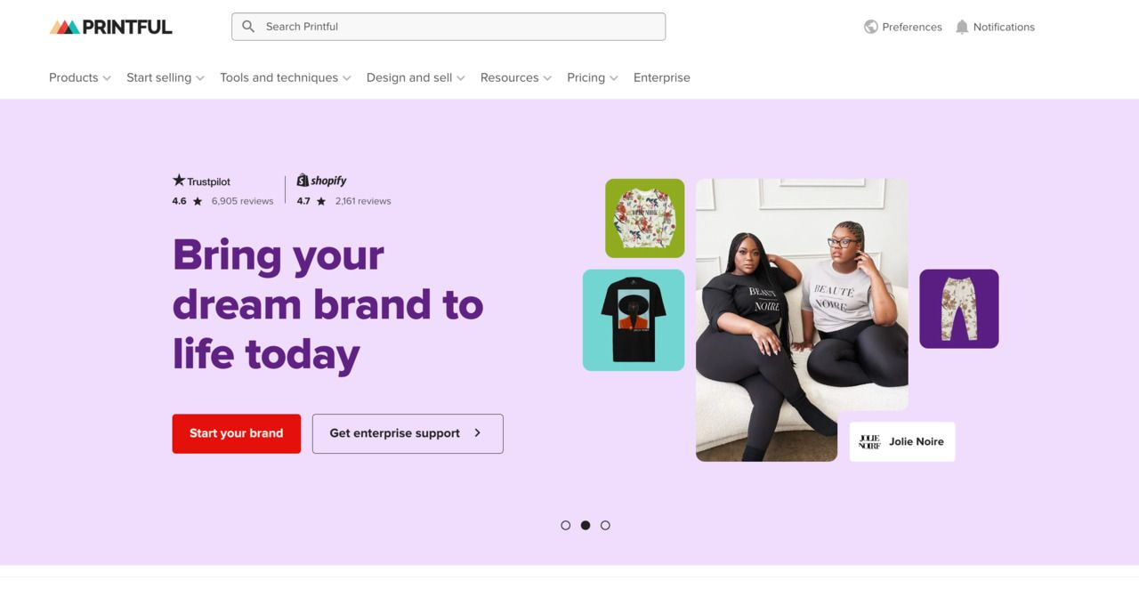Screen dimensions: 1139x597
Task: Click the purple floral leggings thumbnail
Action: coord(959,309)
